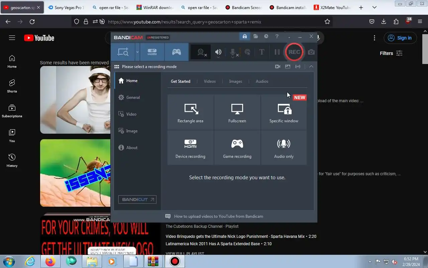Open Image settings in Bandicam sidebar
The image size is (428, 268).
137,131
